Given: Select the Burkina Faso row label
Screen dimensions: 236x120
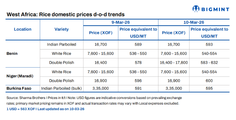Looking at the screenshot, I should point(20,88).
